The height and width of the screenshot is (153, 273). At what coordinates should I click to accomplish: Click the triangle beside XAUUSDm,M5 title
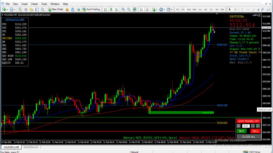(x=3, y=15)
